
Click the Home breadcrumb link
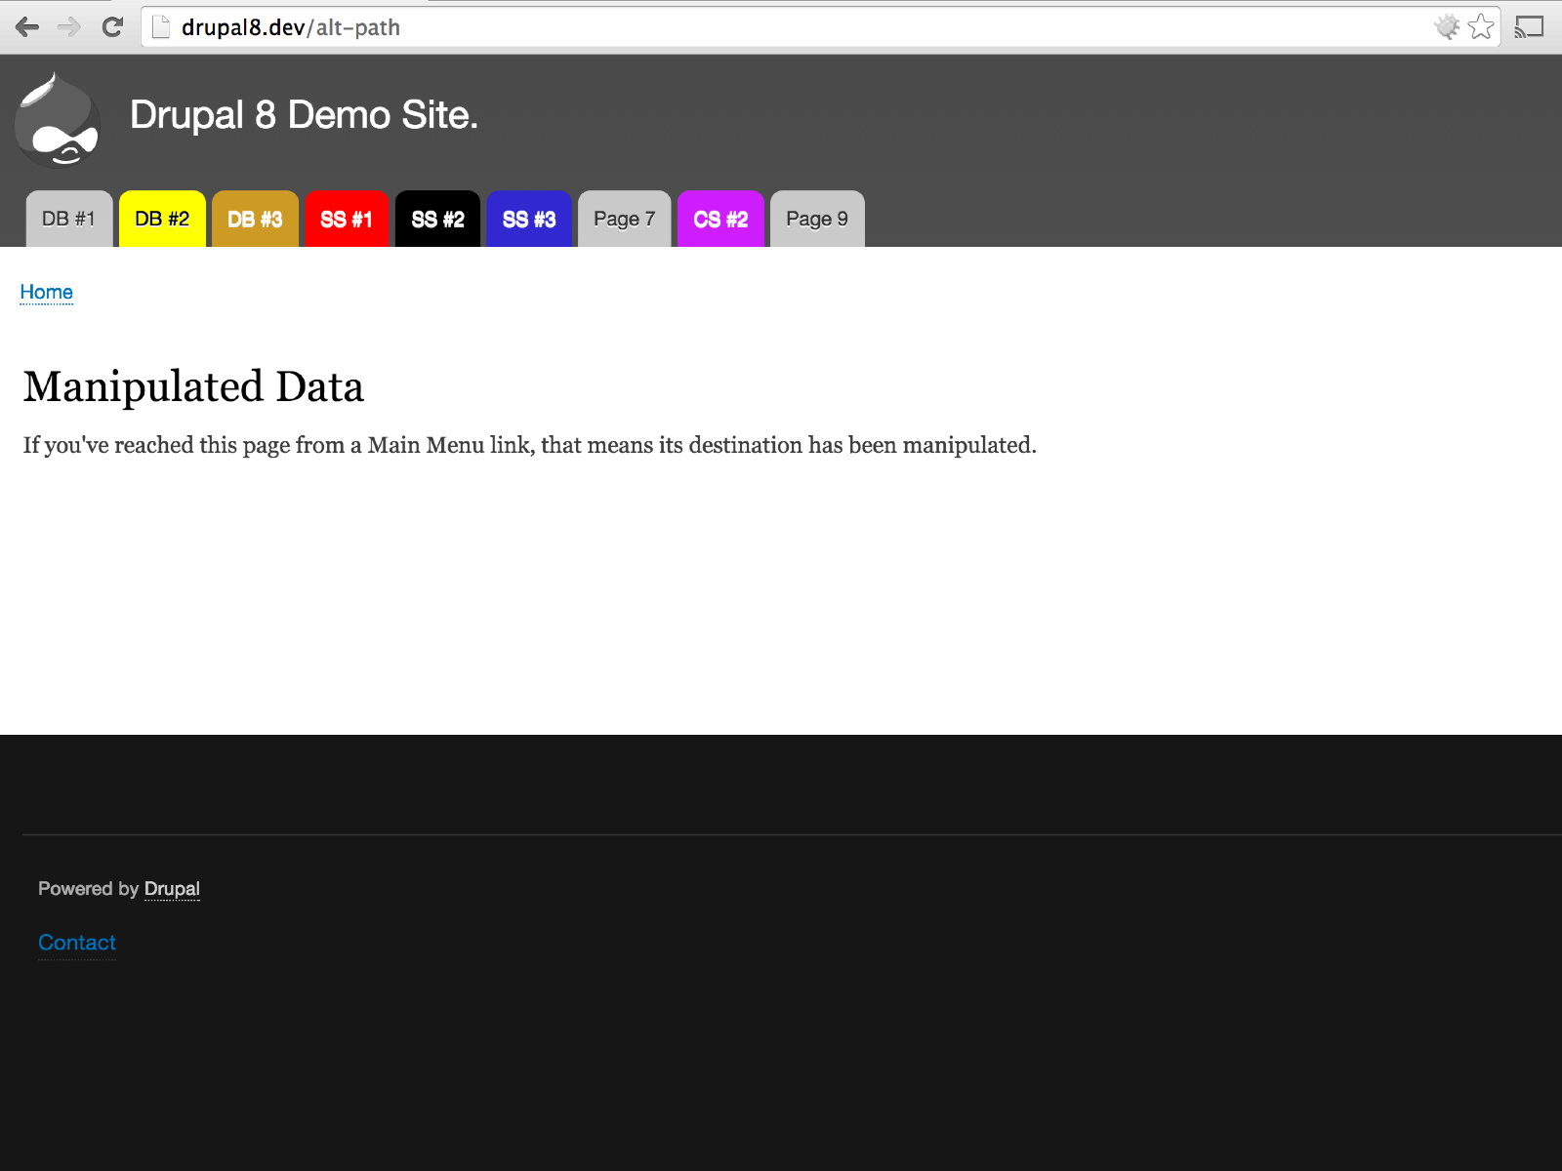click(x=46, y=292)
